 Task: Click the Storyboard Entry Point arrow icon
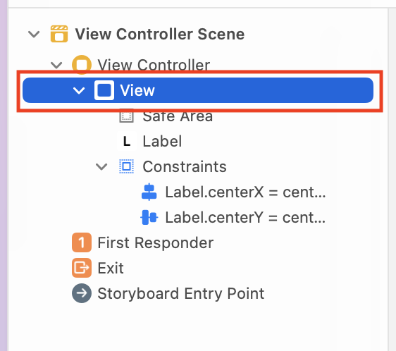[82, 293]
